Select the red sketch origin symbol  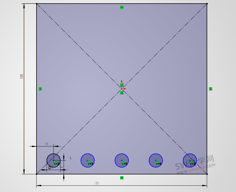point(121,88)
